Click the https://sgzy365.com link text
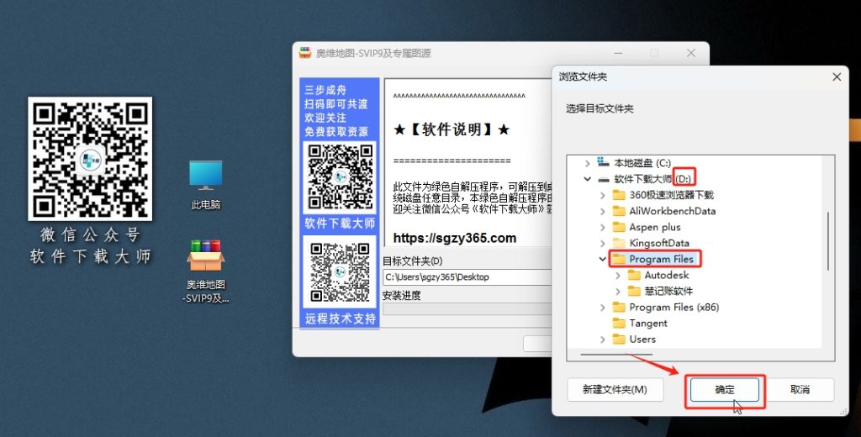This screenshot has width=861, height=437. tap(455, 239)
